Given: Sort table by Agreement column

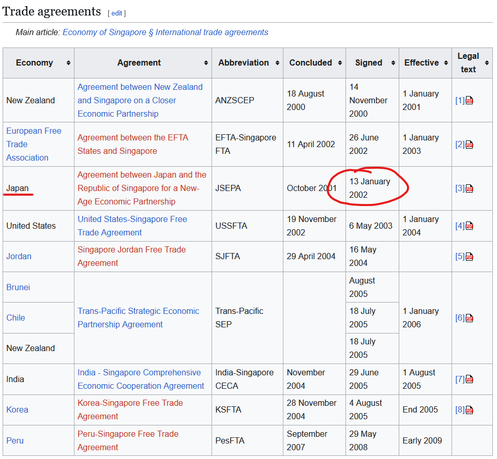Looking at the screenshot, I should pyautogui.click(x=206, y=63).
